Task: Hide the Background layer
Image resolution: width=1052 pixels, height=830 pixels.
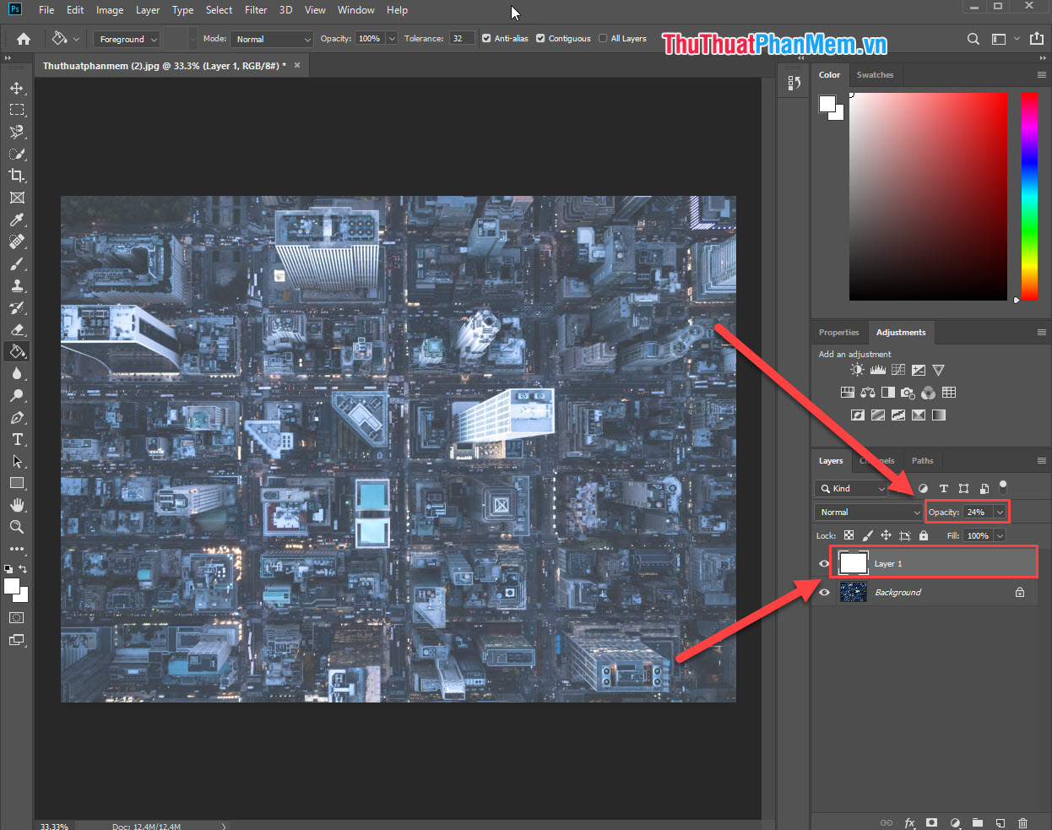Action: [x=823, y=592]
